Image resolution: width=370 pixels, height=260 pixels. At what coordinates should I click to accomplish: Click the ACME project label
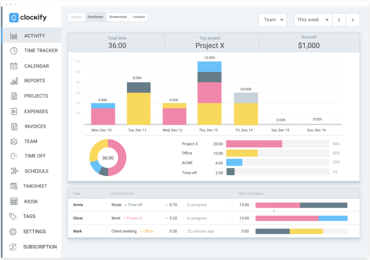(187, 163)
